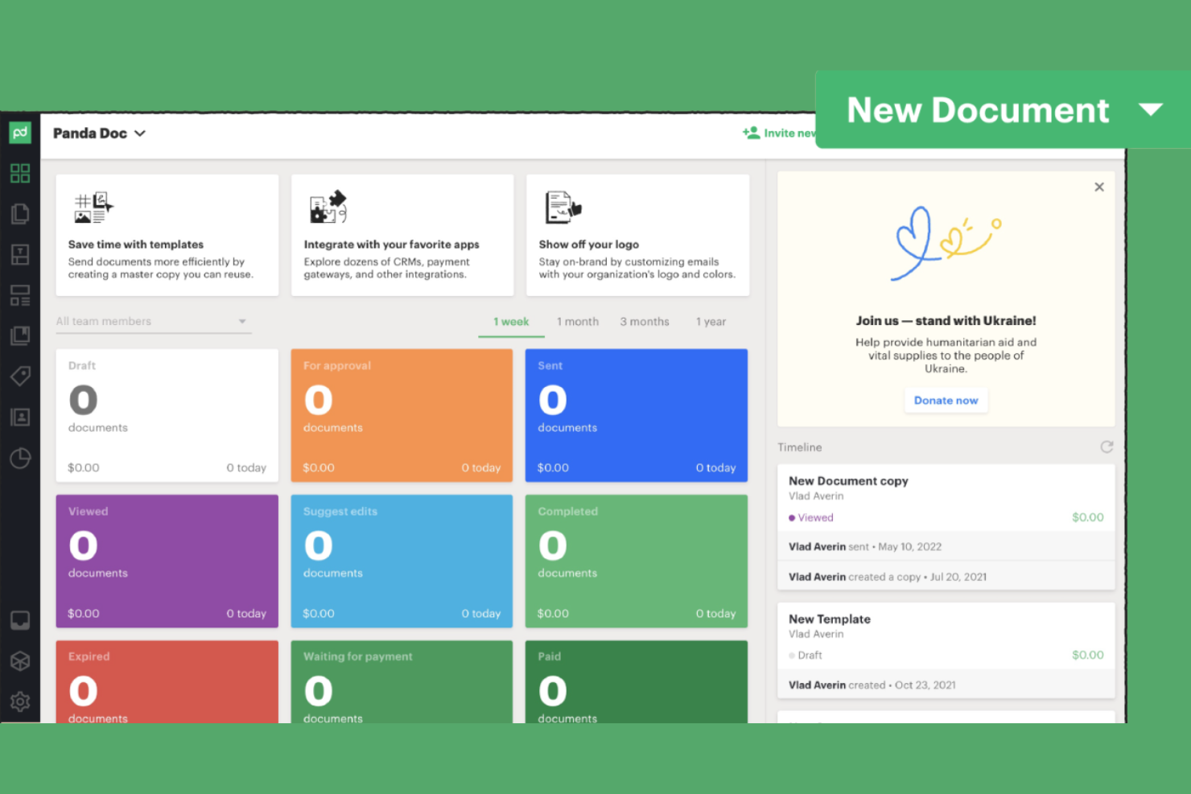Expand the Panda Doc workspace switcher
Image resolution: width=1191 pixels, height=794 pixels.
point(99,134)
